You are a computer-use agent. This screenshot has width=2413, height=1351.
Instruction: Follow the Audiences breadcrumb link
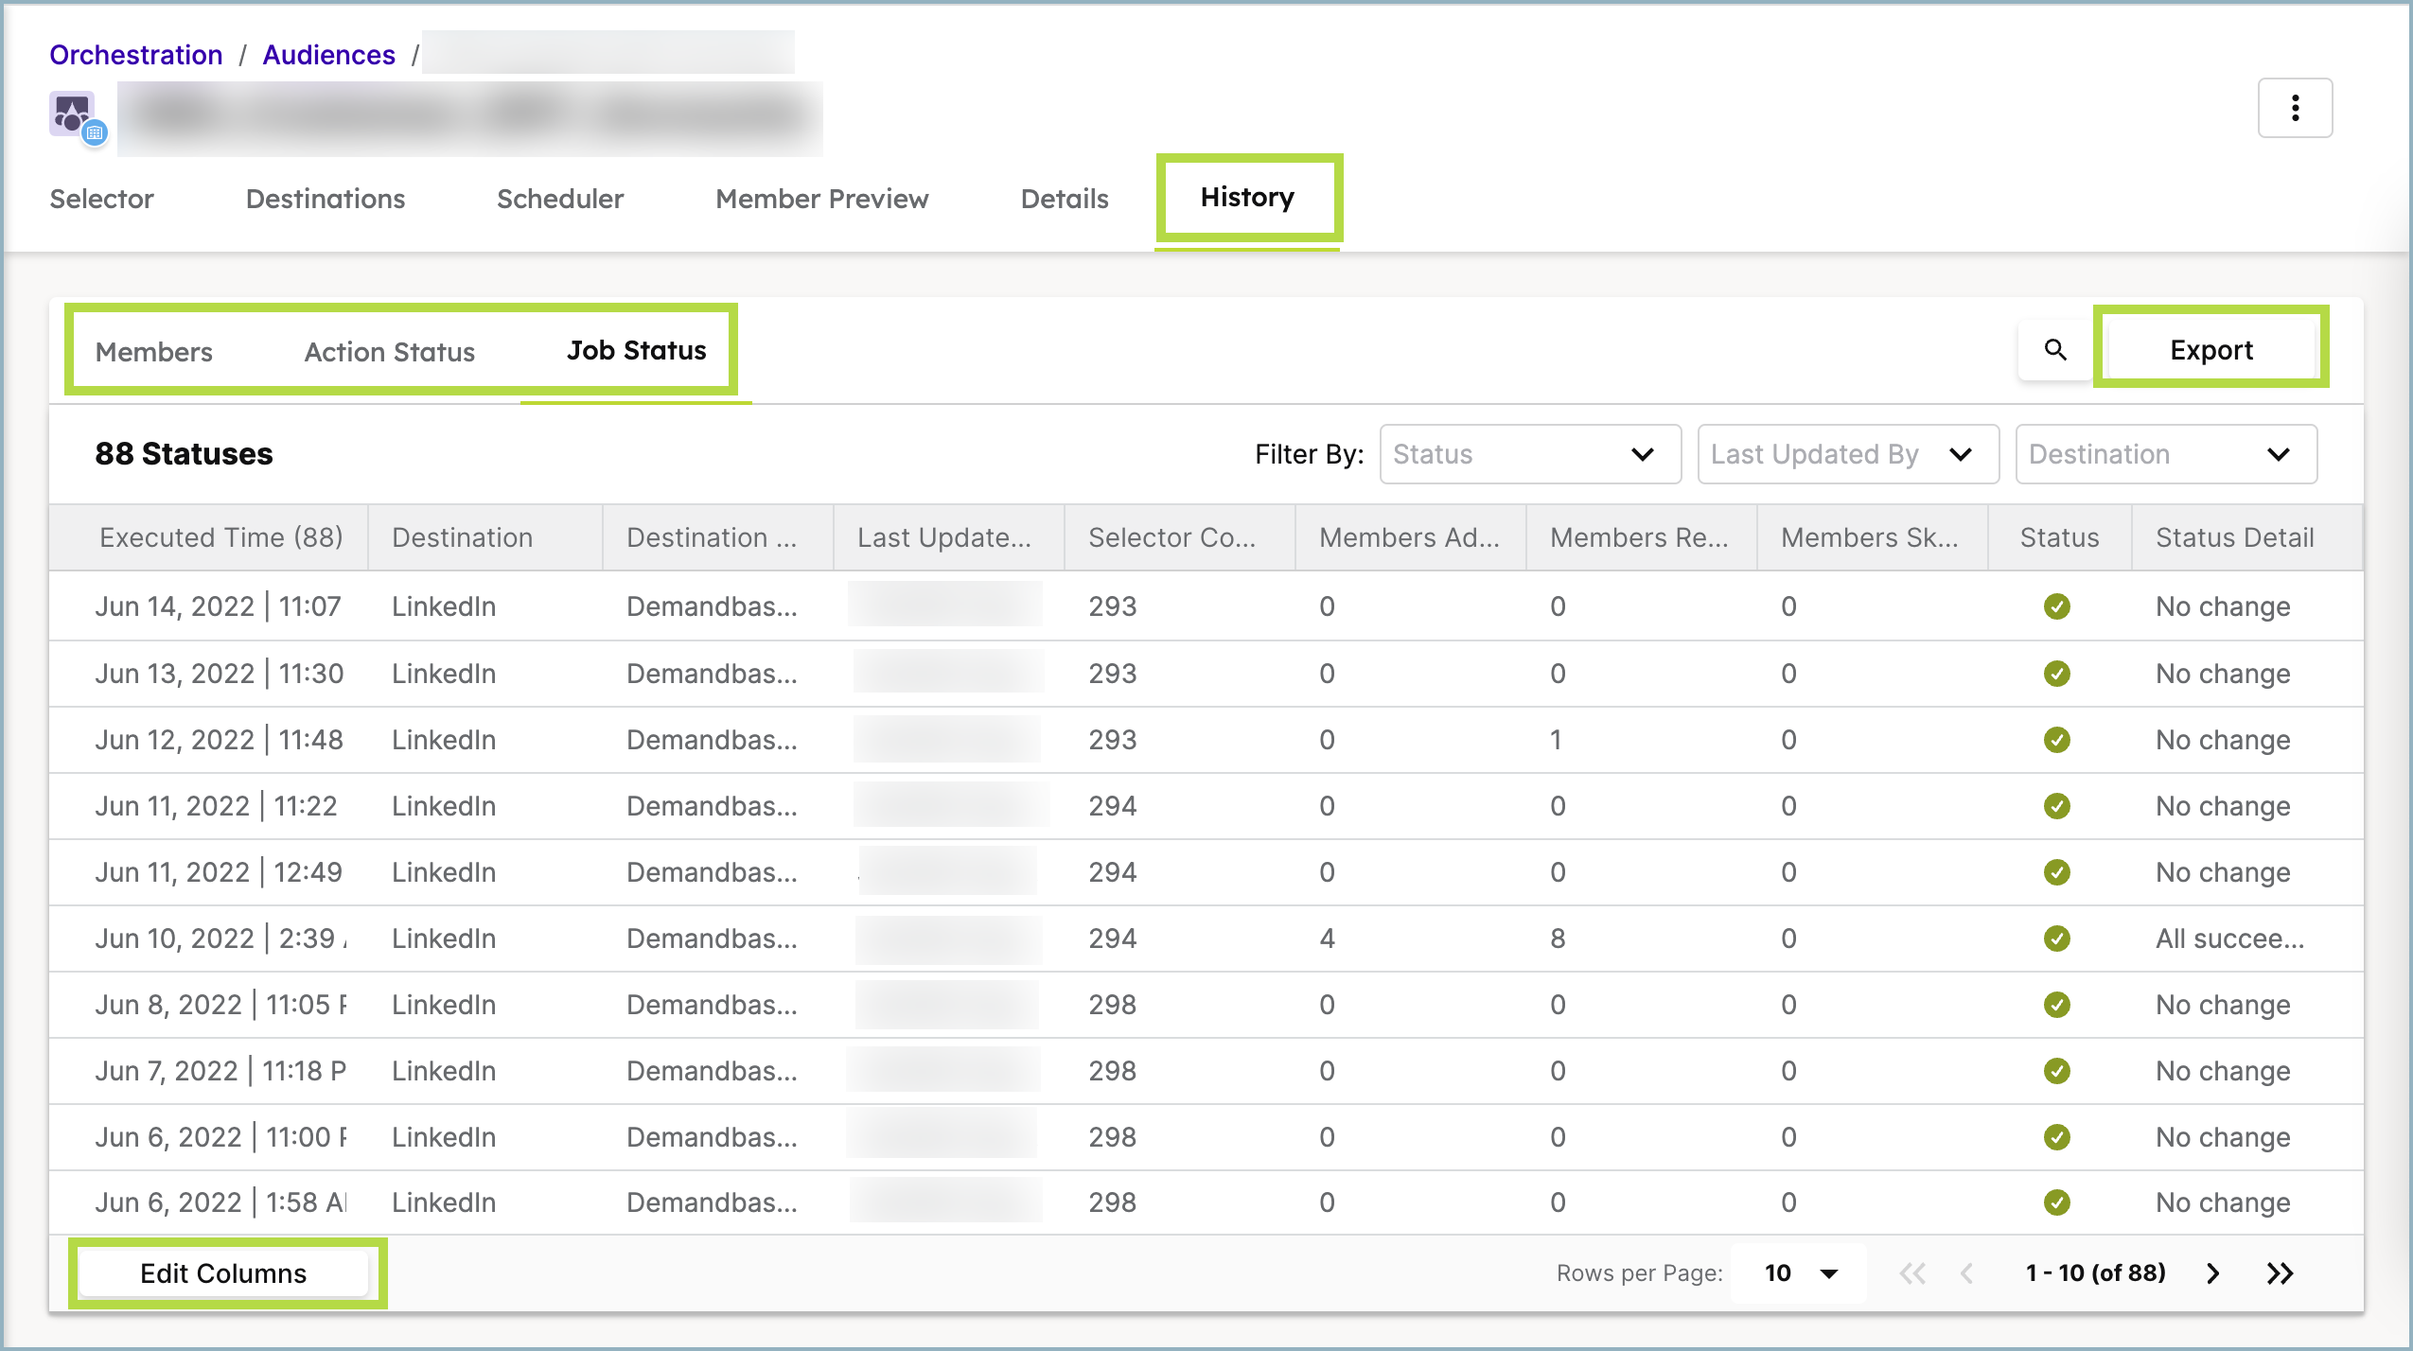coord(329,55)
